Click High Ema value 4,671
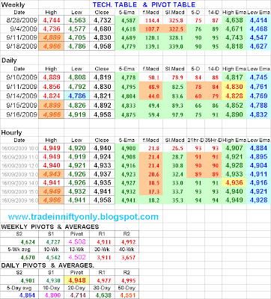 pos(234,29)
